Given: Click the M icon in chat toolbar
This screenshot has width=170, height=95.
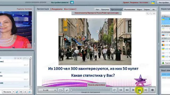Looking at the screenshot, I should [21, 92].
